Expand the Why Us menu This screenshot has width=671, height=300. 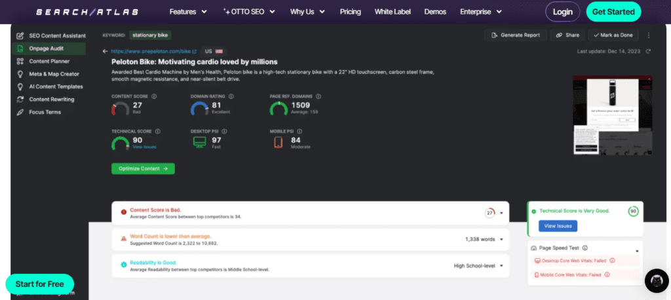(308, 12)
